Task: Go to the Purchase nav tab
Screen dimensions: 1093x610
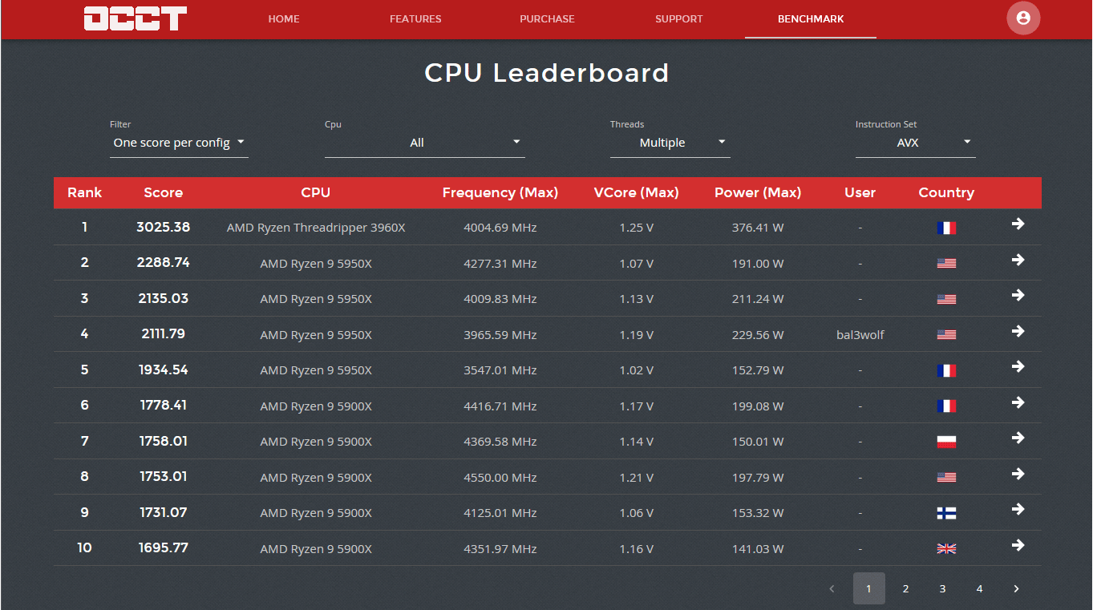Action: click(547, 19)
